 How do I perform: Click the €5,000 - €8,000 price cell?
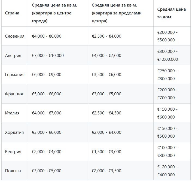[47, 94]
